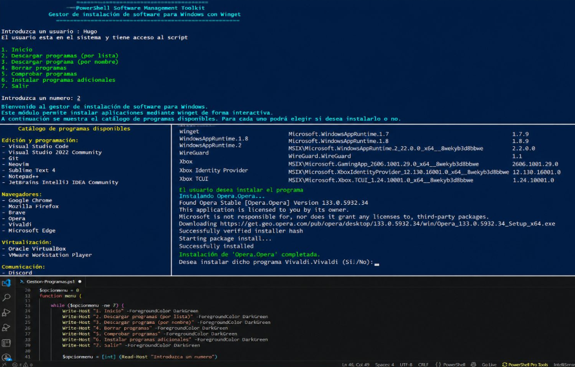The width and height of the screenshot is (575, 367).
Task: Click the PowerShell file icon on the editor tab
Action: click(x=22, y=281)
